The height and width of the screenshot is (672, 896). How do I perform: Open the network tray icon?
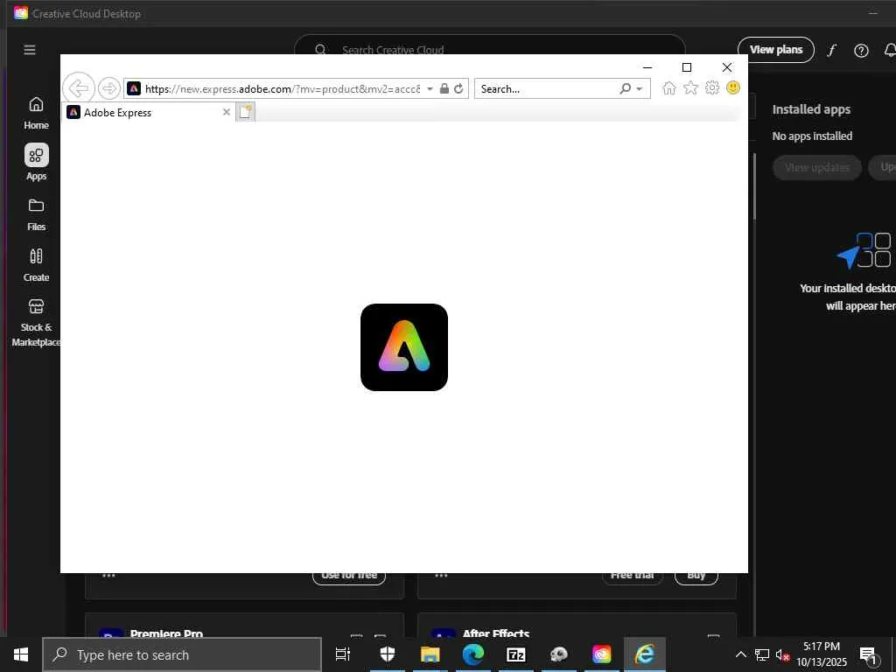click(762, 654)
